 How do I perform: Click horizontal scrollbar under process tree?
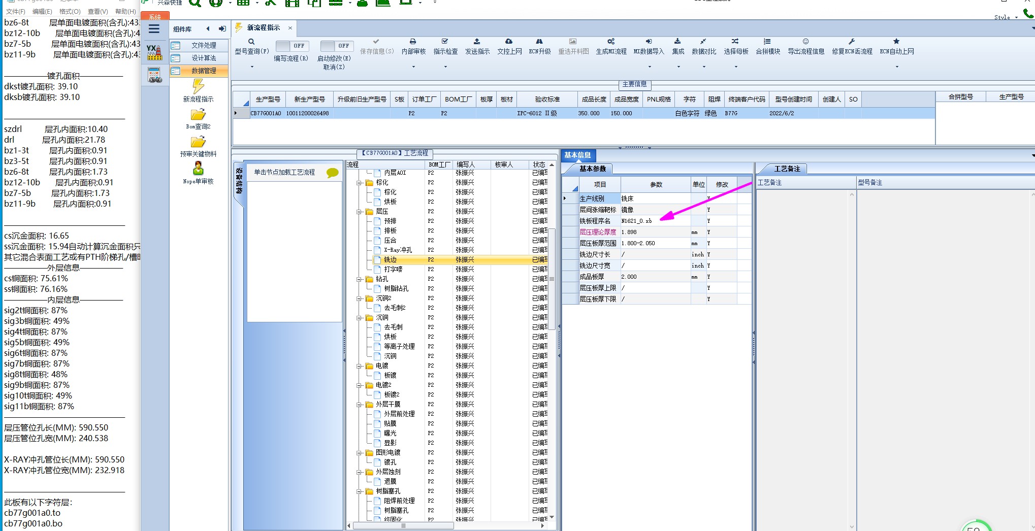403,526
